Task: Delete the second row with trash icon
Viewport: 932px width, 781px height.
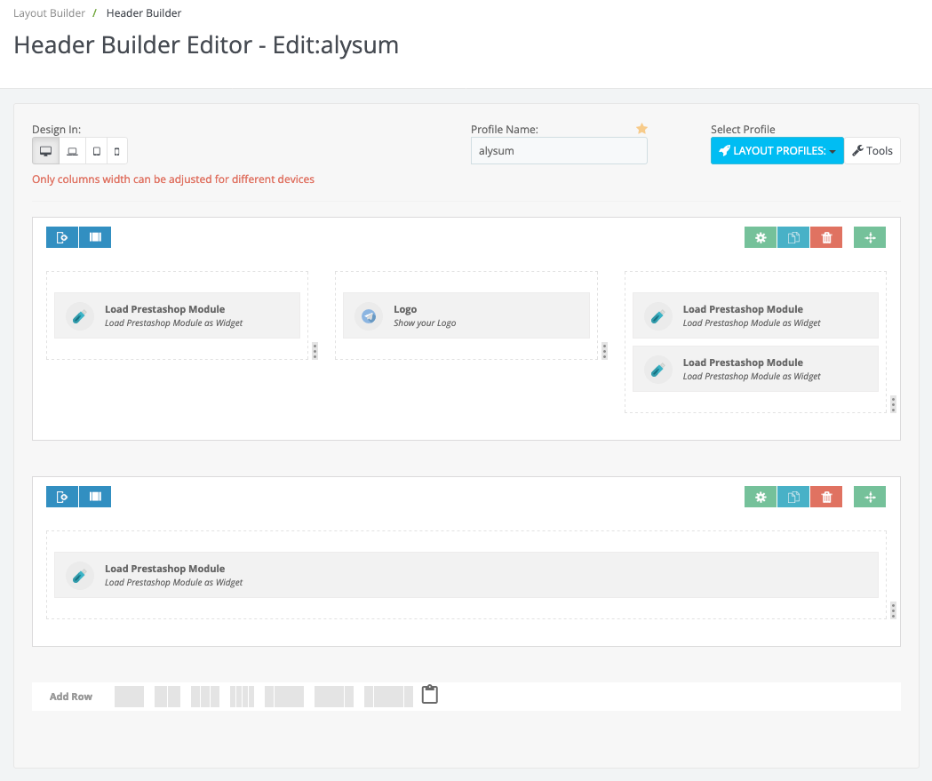Action: (826, 497)
